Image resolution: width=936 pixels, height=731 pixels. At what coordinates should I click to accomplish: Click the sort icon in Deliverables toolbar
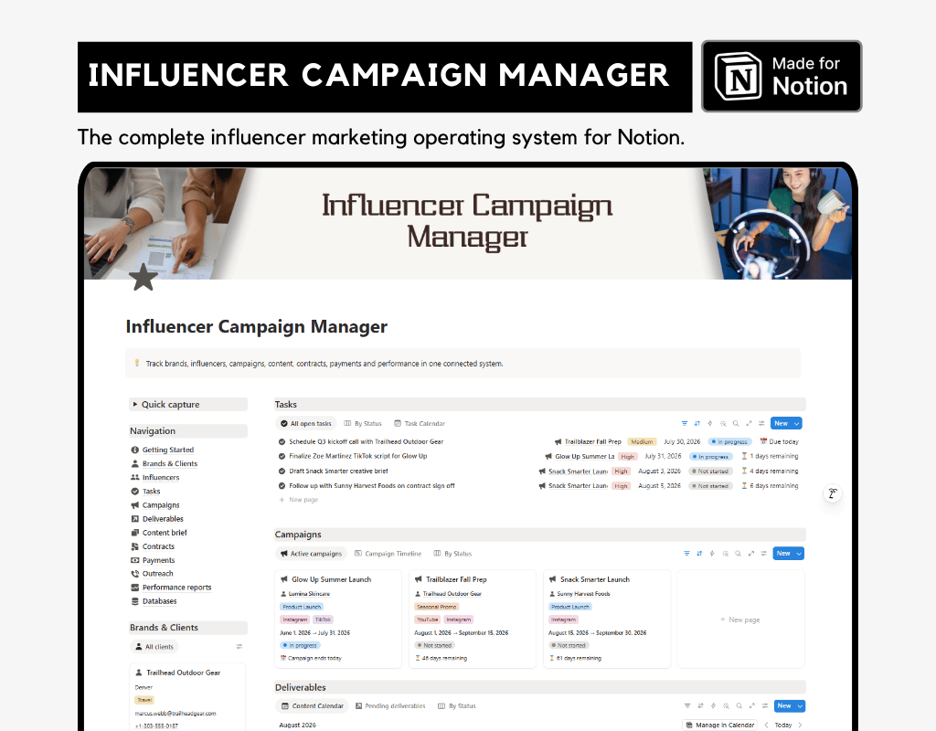pos(700,706)
